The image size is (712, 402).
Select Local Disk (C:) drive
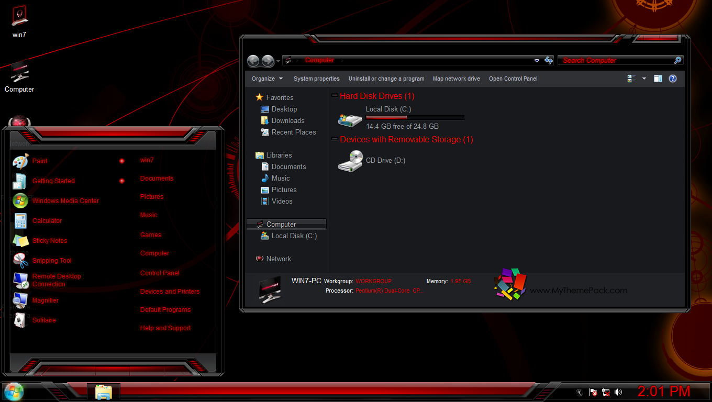[401, 118]
